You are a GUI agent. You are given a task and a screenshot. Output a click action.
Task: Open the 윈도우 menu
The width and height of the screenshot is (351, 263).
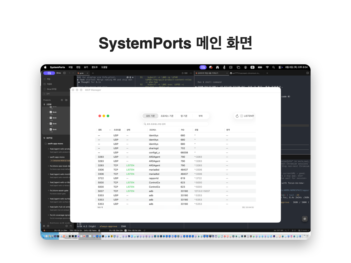click(x=94, y=67)
